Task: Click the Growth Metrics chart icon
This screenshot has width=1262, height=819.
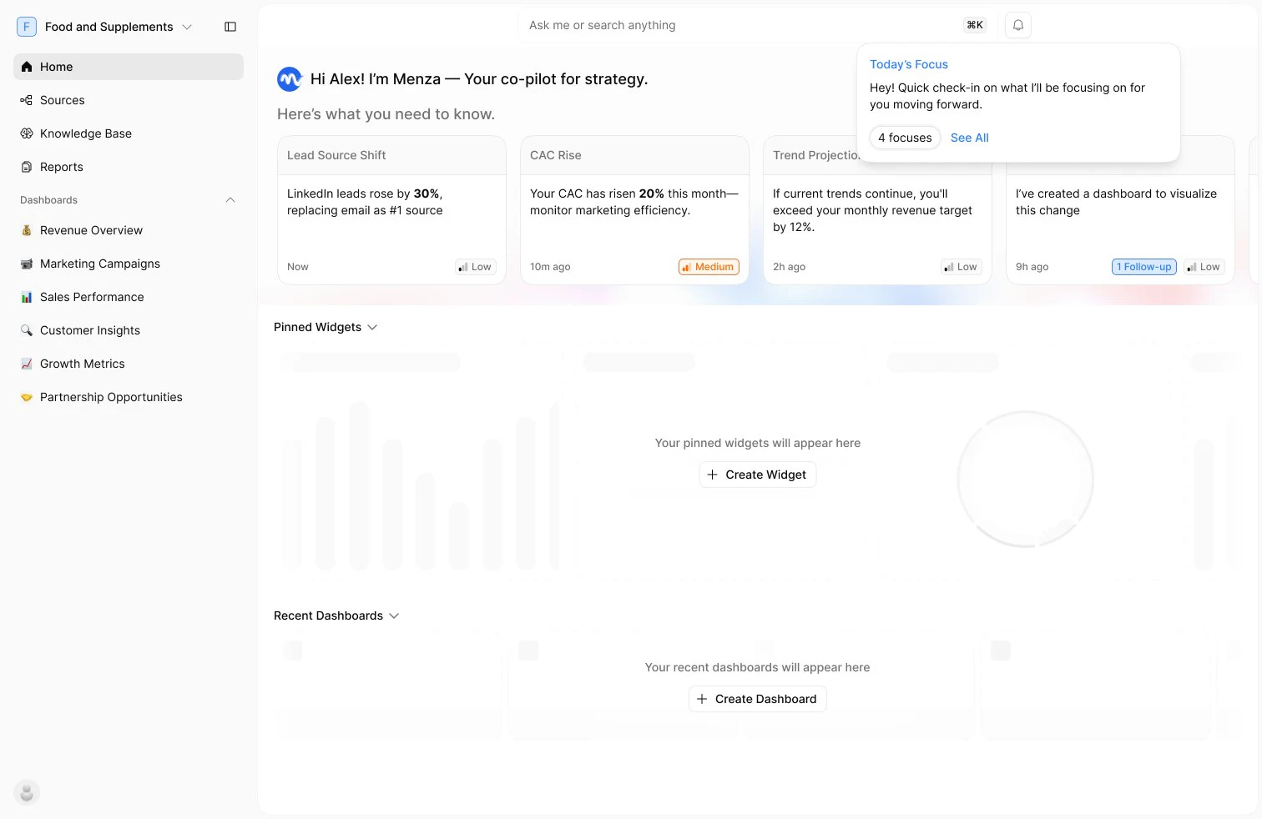Action: pos(27,364)
